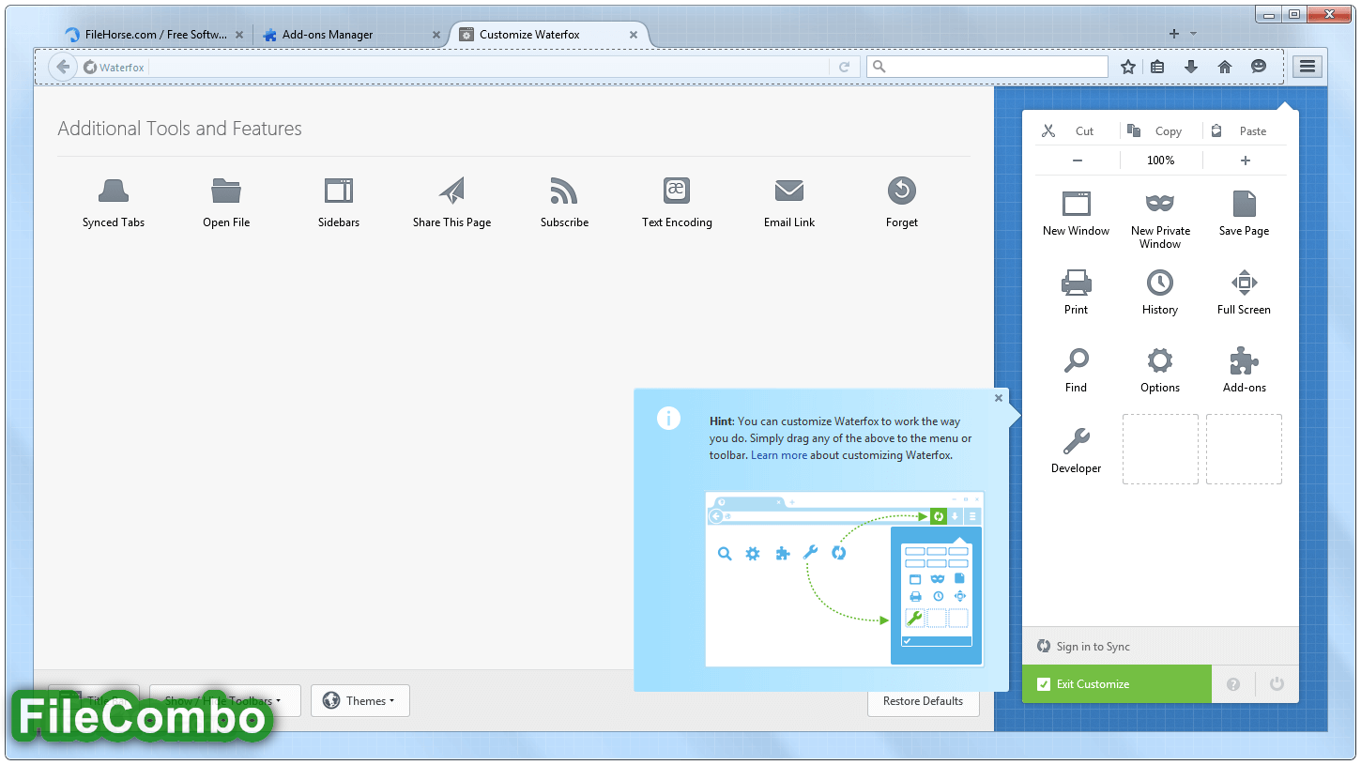Select the Customize Waterfox tab
The image size is (1361, 765).
pyautogui.click(x=549, y=35)
